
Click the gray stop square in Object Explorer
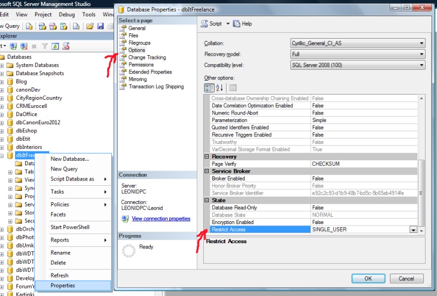coord(34,46)
